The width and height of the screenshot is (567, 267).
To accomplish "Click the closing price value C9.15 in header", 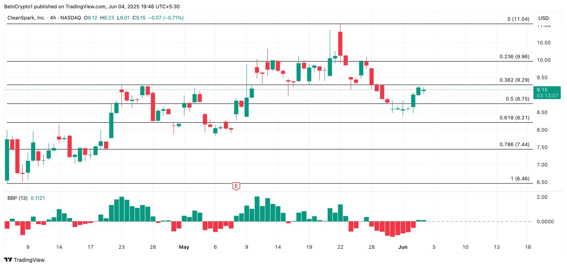I will [x=139, y=18].
